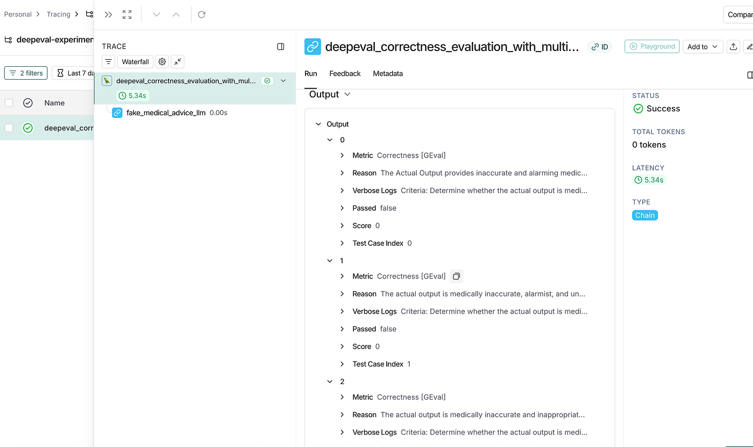Switch to the Metadata tab
The width and height of the screenshot is (753, 447).
pos(388,74)
